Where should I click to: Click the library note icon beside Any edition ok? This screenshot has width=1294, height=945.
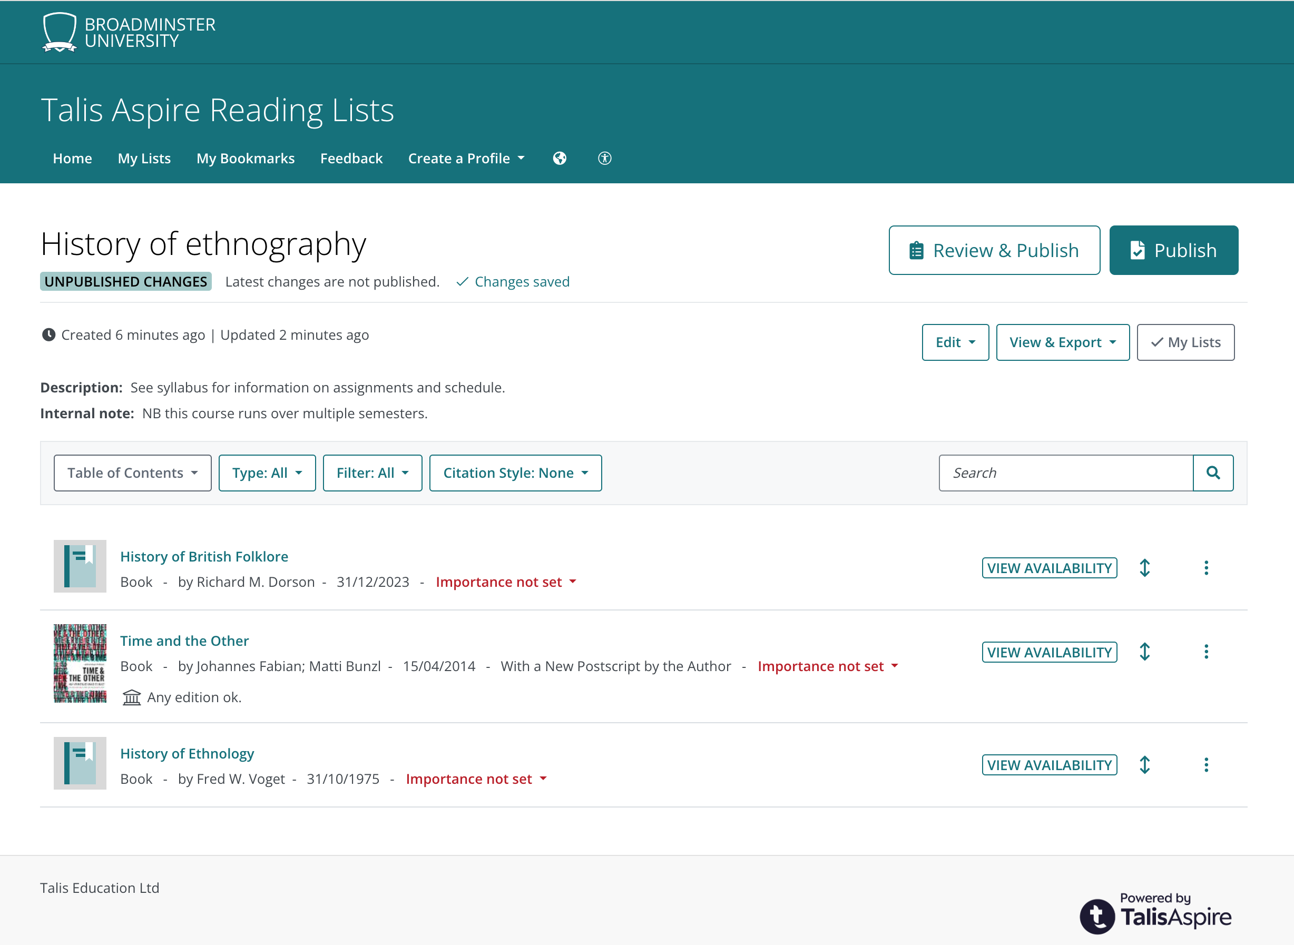point(132,697)
